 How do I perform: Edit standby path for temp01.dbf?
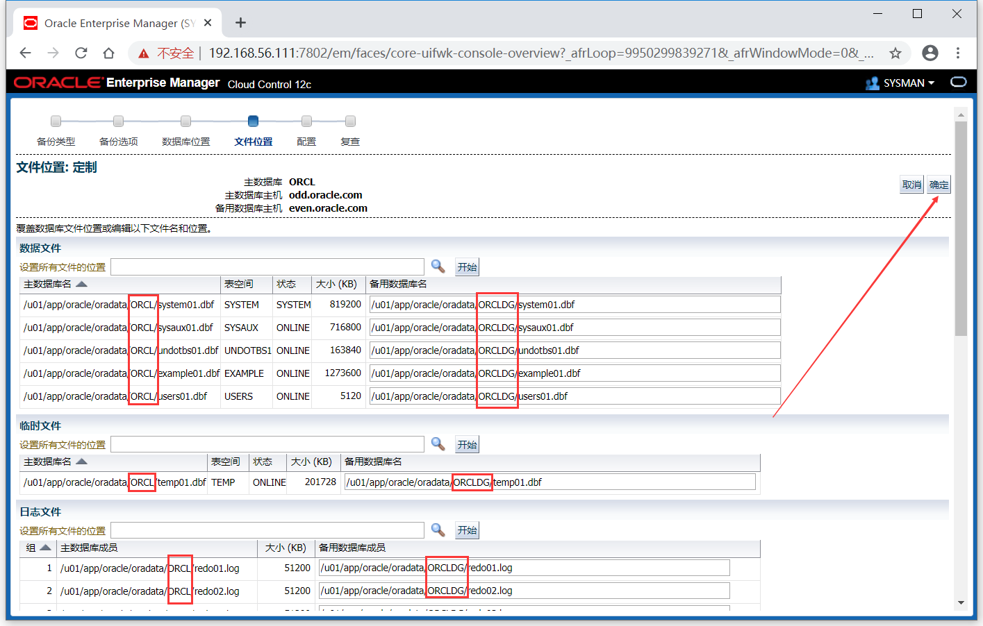[550, 482]
